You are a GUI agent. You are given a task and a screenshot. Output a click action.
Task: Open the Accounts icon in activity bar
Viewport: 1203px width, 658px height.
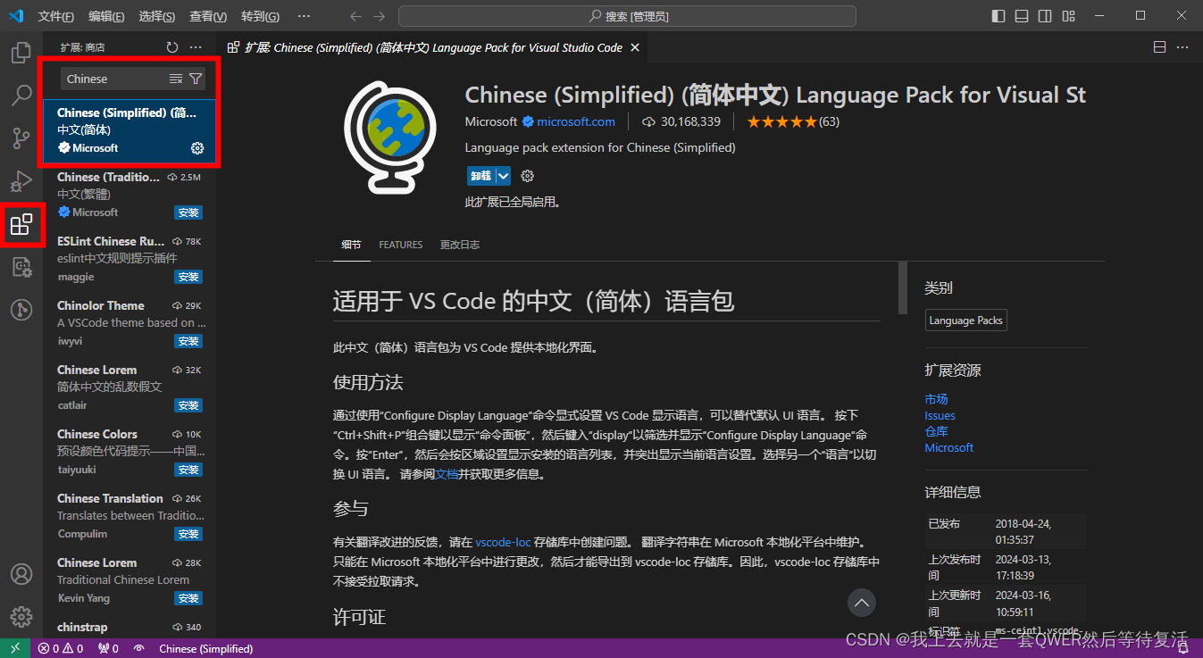[x=21, y=574]
